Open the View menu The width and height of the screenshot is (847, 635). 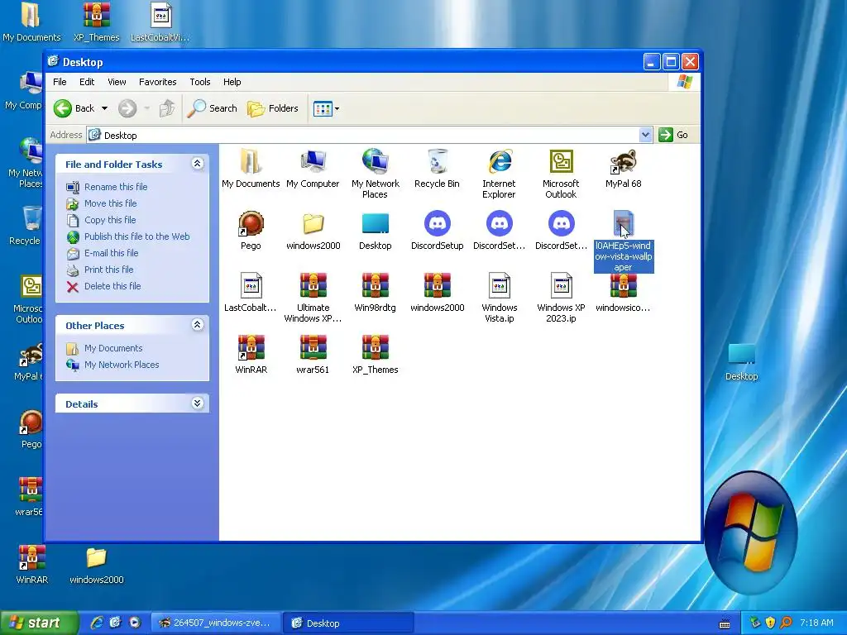[117, 82]
